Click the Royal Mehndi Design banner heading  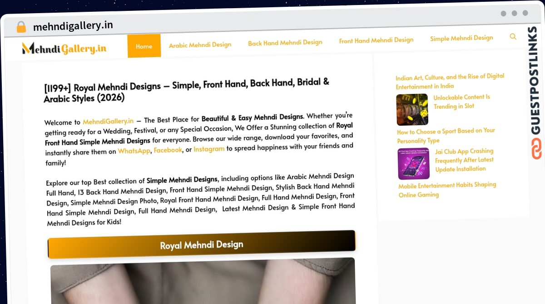tap(202, 245)
